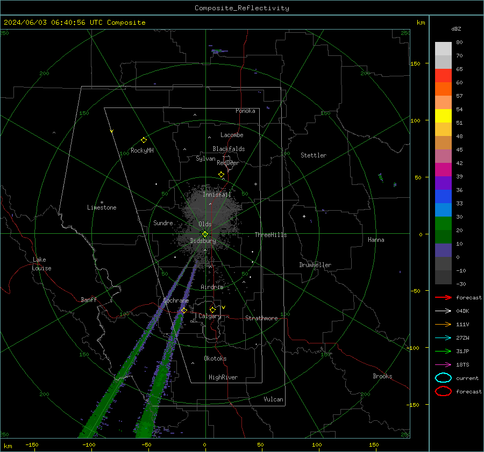This screenshot has width=484, height=452.
Task: Select the 65 dBZ red color swatch
Action: click(x=443, y=76)
